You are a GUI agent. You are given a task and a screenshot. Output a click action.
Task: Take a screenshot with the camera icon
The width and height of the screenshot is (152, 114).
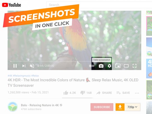point(101,66)
